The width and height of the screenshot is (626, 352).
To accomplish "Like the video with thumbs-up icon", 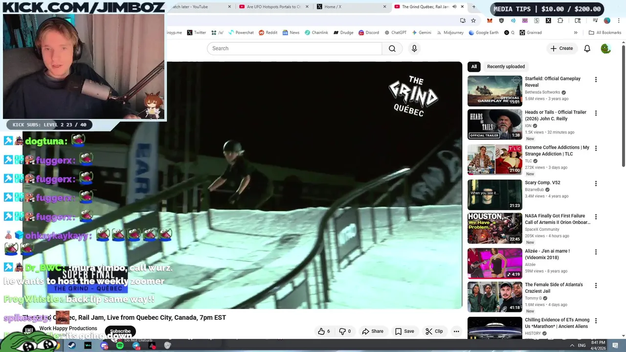I will coord(324,331).
